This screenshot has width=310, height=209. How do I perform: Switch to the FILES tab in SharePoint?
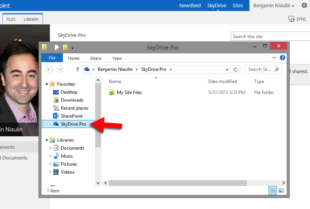[11, 19]
